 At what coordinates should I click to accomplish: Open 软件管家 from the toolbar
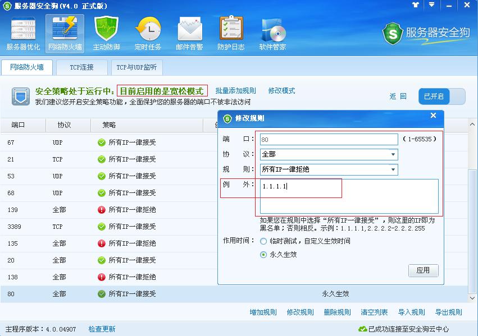(x=272, y=33)
